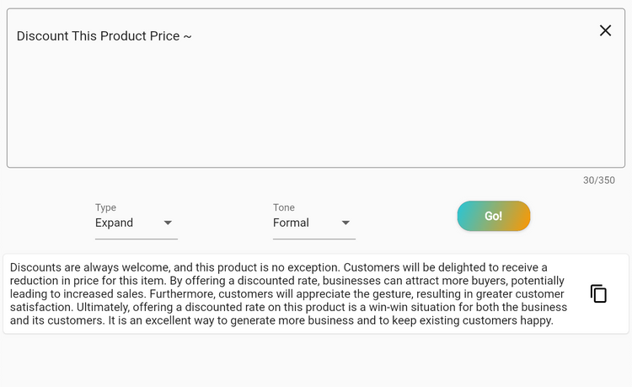Click the word 'Ultimately' in the output text
The image size is (632, 387).
tap(103, 307)
